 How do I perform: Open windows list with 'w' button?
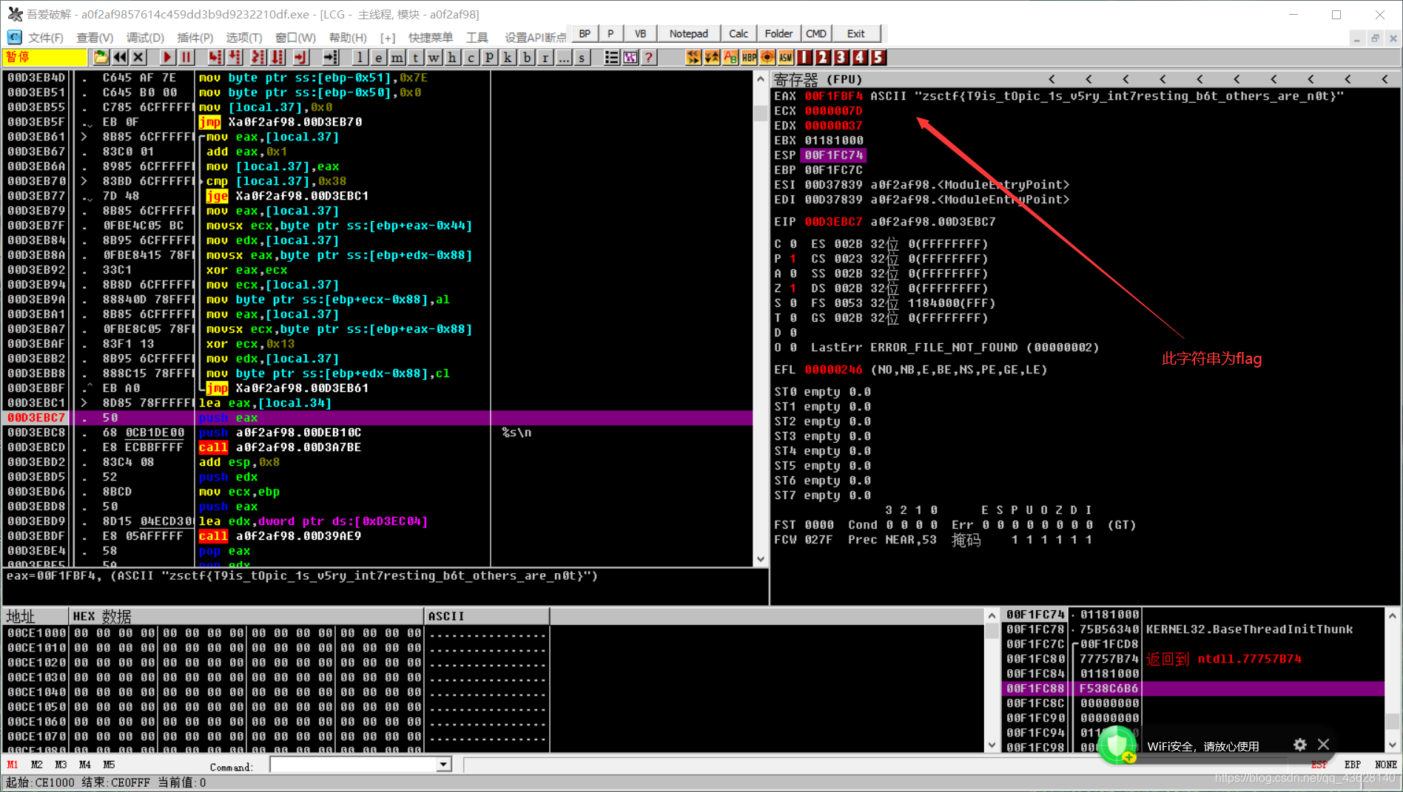click(x=434, y=57)
